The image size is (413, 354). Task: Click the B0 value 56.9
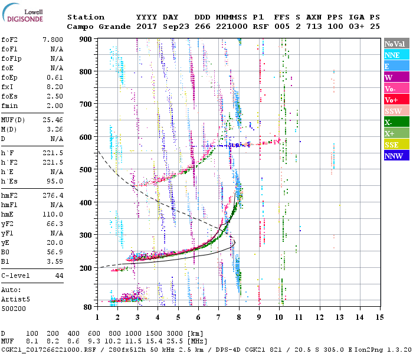pos(55,252)
